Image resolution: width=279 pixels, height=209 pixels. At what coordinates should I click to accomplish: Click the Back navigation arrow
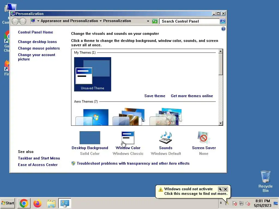point(15,21)
